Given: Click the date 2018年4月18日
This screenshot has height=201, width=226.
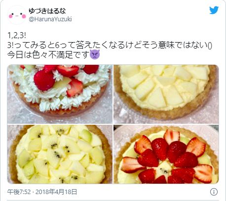Looking at the screenshot, I should [56, 192].
